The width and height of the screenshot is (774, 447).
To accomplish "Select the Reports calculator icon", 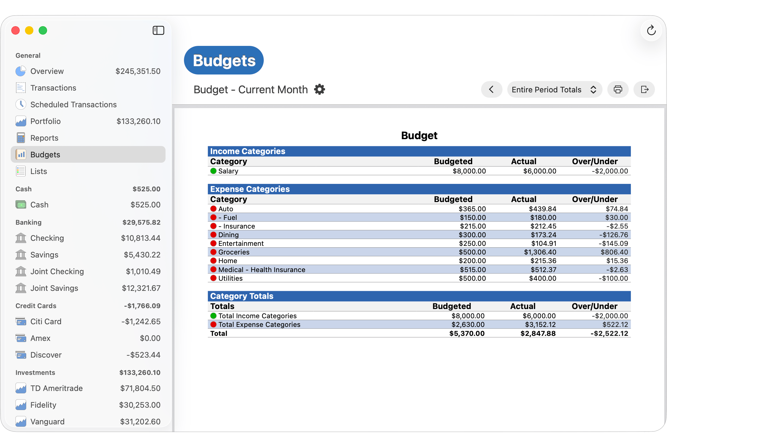I will coord(21,138).
